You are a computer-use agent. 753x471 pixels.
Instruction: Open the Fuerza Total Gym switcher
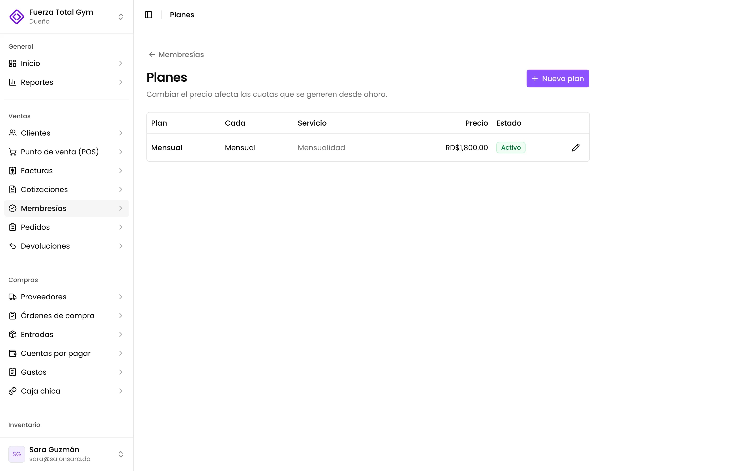point(67,16)
